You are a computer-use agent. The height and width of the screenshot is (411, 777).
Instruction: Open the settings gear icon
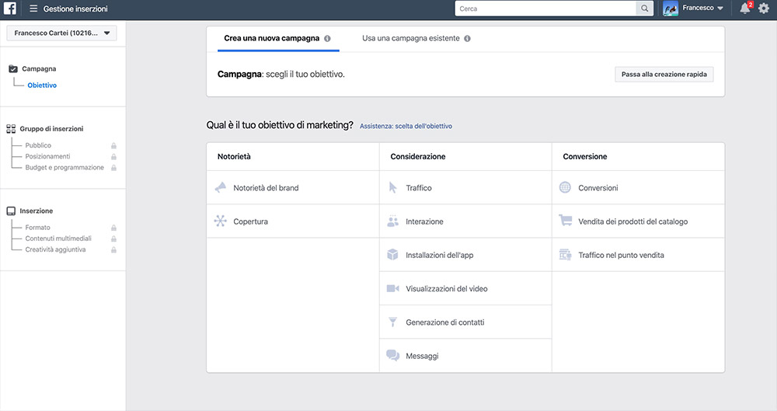coord(764,9)
